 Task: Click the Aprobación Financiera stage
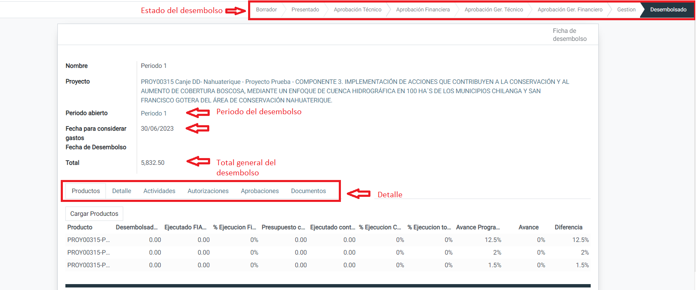click(423, 10)
